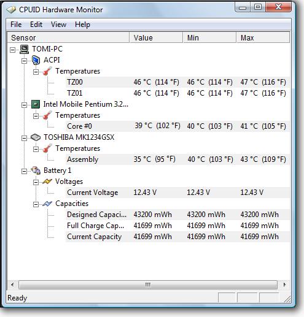
Task: Collapse the Intel Mobile Pentium node
Action: (24, 105)
